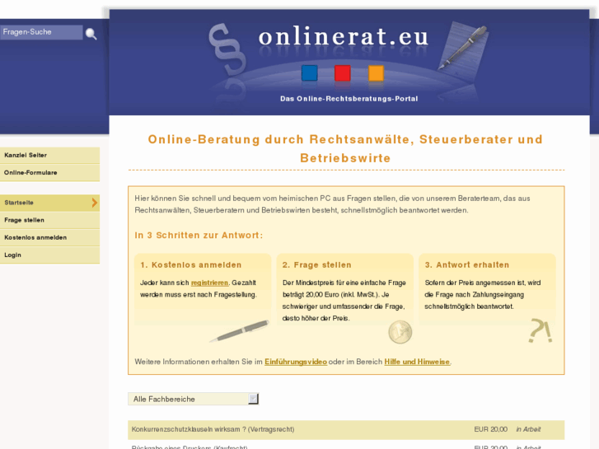Image resolution: width=599 pixels, height=449 pixels.
Task: Click 'Das Online-Rechtsberatungs-Portal' tagline
Action: coord(349,99)
